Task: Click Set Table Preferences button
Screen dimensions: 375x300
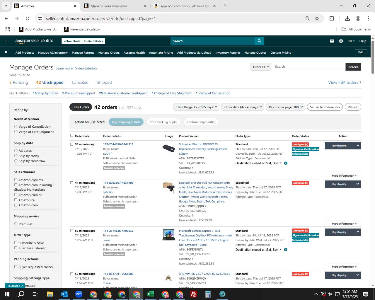Action: (325, 107)
